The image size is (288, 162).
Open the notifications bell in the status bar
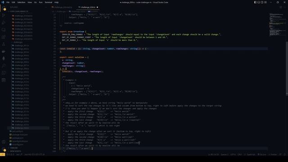coord(285,154)
